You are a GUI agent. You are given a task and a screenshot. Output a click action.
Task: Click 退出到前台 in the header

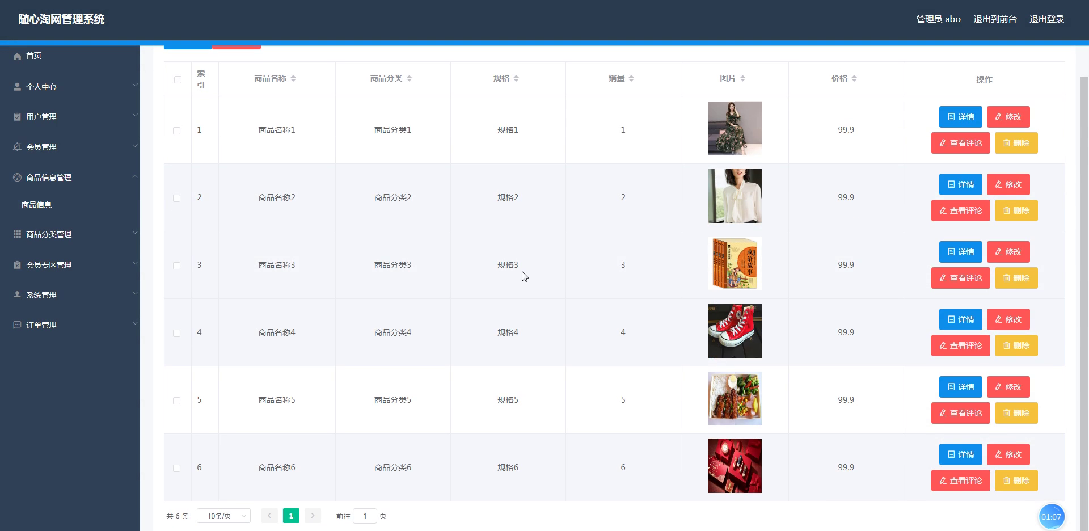(x=995, y=19)
